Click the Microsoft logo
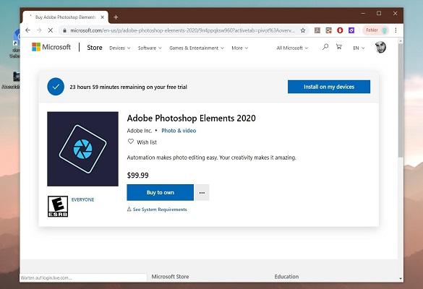 point(51,47)
